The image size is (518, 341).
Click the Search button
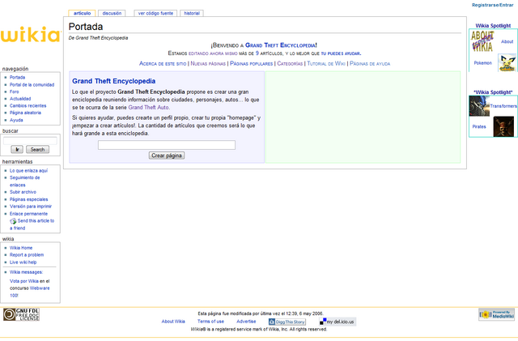tap(38, 150)
